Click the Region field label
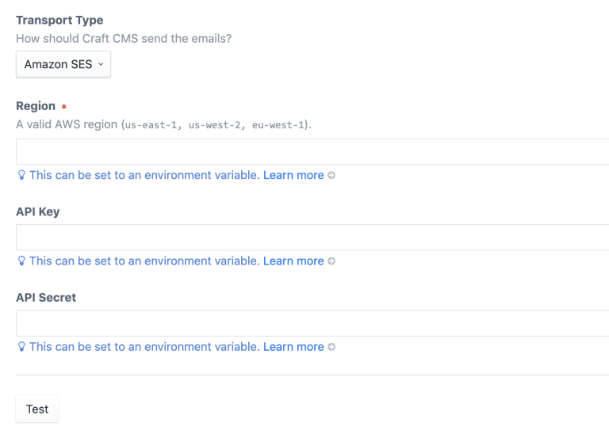 [x=36, y=106]
